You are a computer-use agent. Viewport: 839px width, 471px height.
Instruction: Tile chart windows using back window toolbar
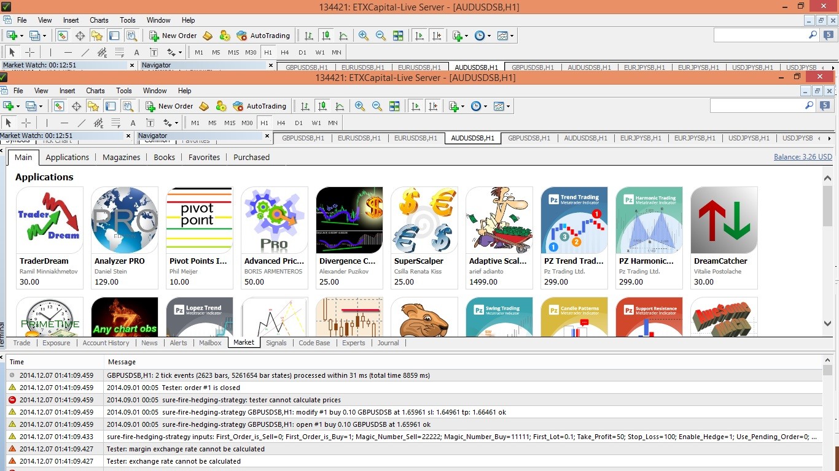398,36
